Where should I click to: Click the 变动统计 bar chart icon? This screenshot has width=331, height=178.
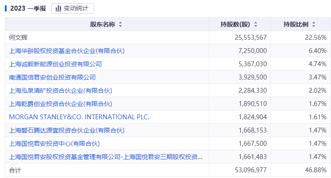[58, 8]
